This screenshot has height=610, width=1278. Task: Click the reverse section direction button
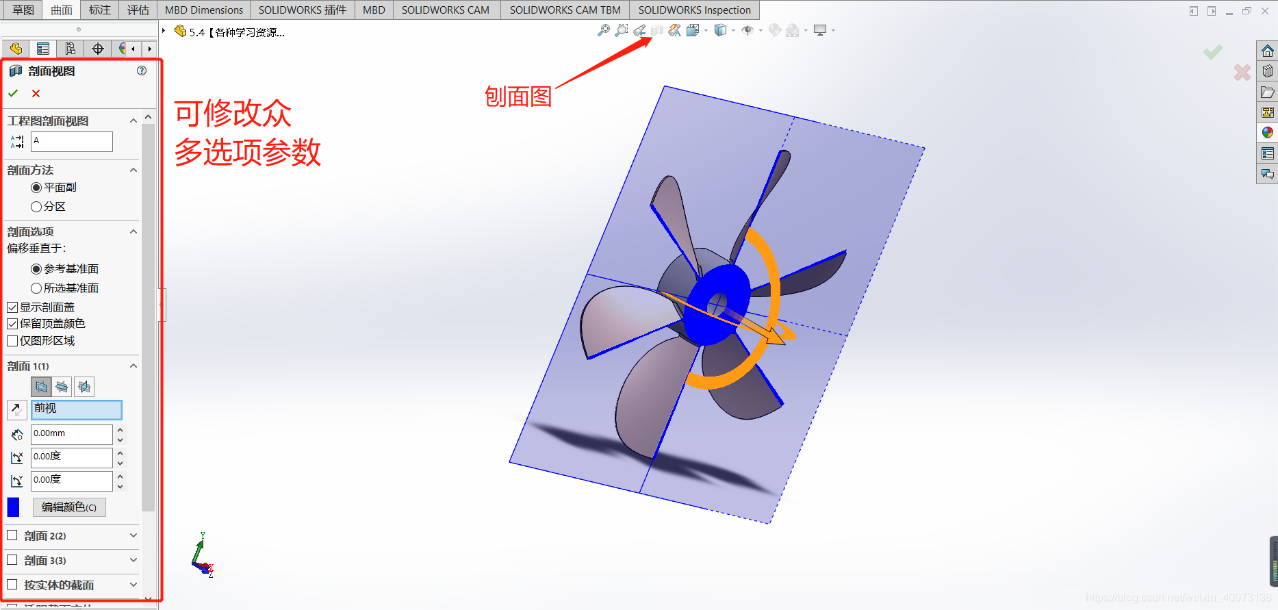(16, 409)
